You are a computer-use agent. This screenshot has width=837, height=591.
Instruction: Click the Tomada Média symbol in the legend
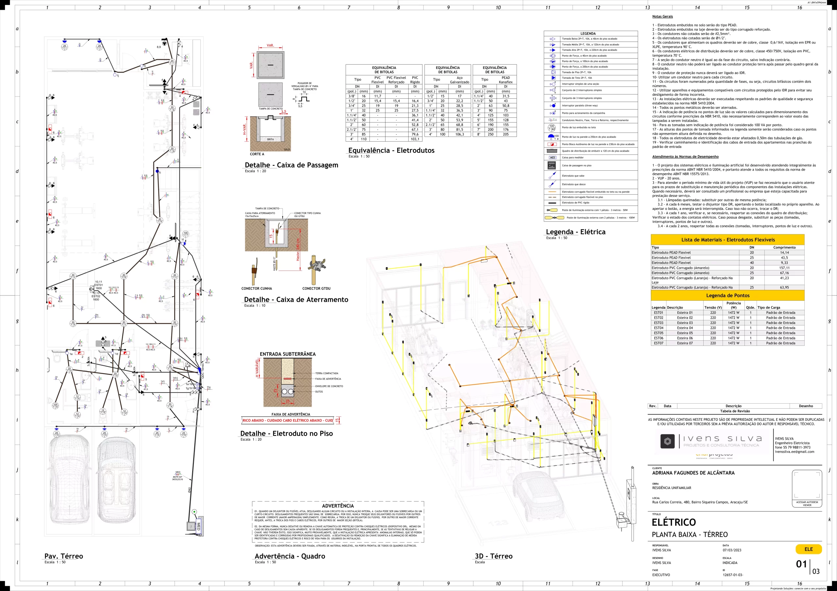point(552,44)
